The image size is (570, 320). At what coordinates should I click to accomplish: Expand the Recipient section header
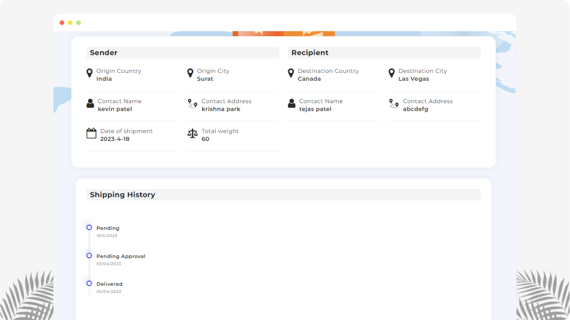[x=384, y=52]
